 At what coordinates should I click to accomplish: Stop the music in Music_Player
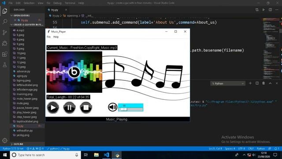point(86,108)
